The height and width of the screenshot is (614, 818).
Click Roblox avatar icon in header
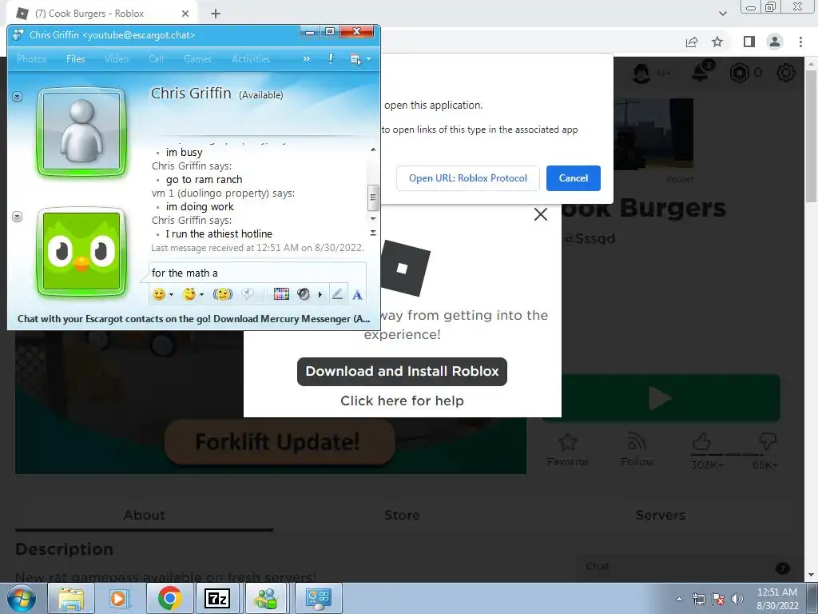(x=641, y=73)
